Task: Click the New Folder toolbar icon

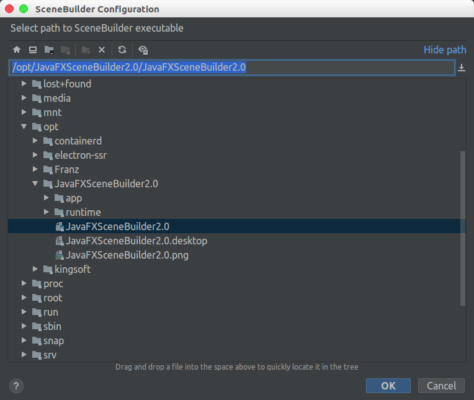Action: [86, 50]
